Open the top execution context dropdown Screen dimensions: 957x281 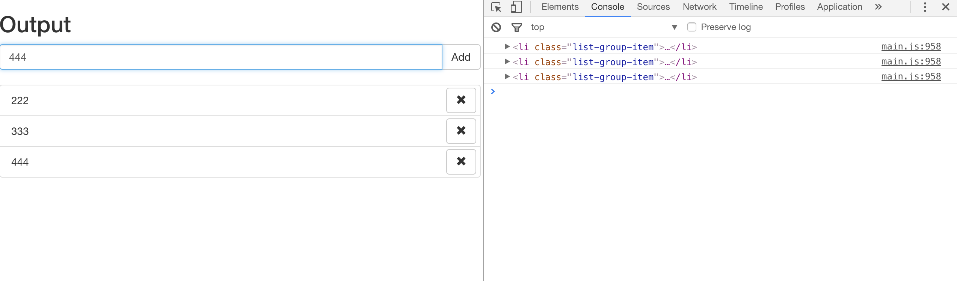pyautogui.click(x=603, y=27)
